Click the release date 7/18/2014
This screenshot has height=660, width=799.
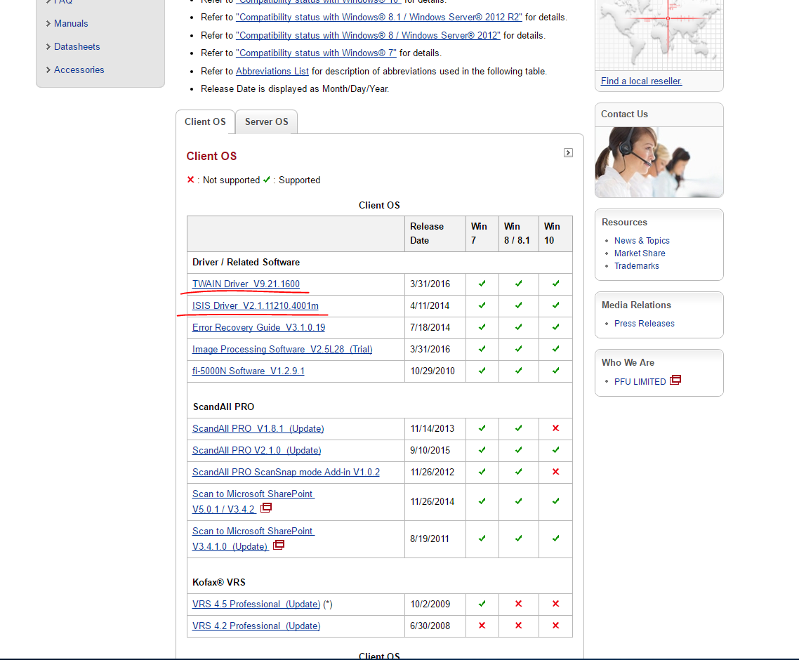pyautogui.click(x=430, y=328)
